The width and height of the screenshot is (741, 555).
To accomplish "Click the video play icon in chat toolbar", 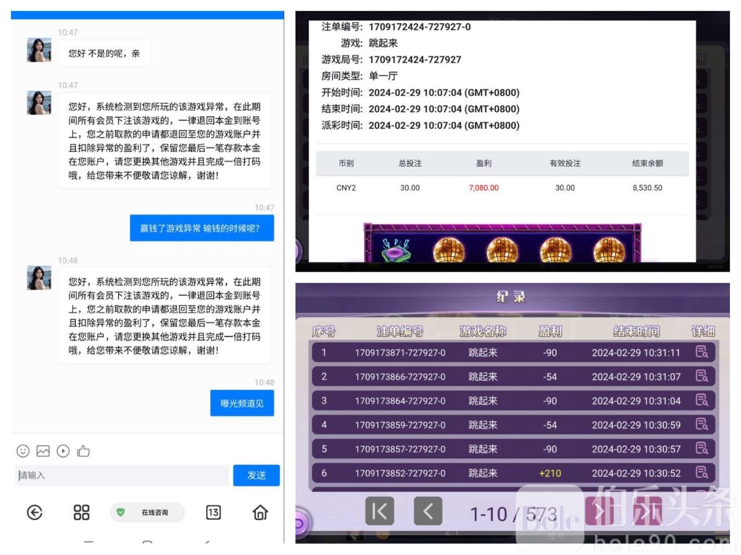I will pos(63,451).
